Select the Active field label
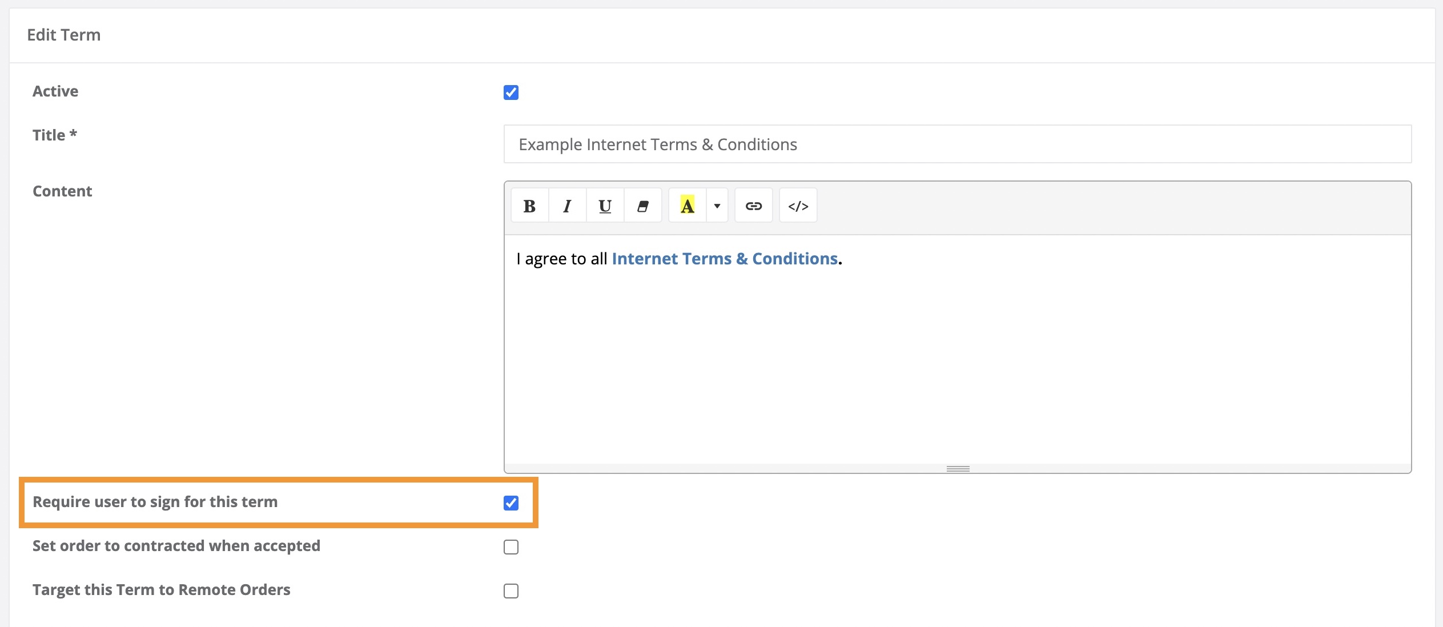 (x=55, y=91)
